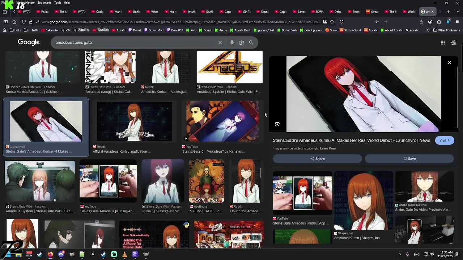Viewport: 463px width, 260px height.
Task: Open the Help menu
Action: click(x=67, y=3)
